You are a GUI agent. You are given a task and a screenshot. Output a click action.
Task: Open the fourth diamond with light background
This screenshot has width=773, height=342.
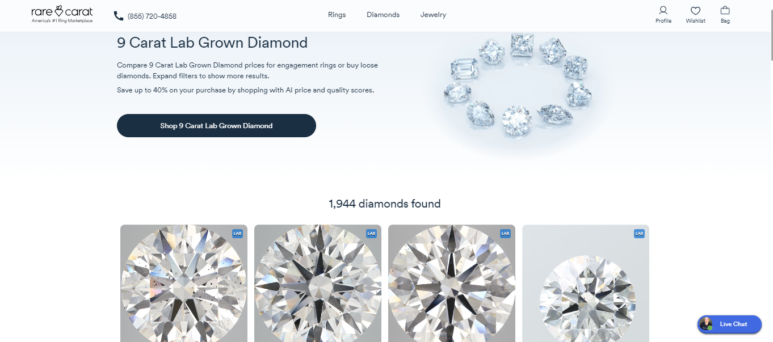click(x=586, y=283)
